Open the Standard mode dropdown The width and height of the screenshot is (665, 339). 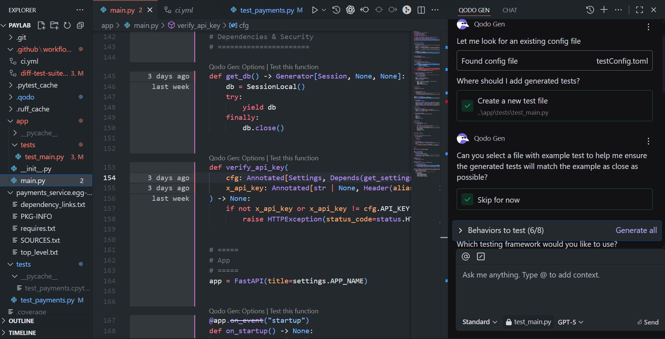tap(479, 322)
